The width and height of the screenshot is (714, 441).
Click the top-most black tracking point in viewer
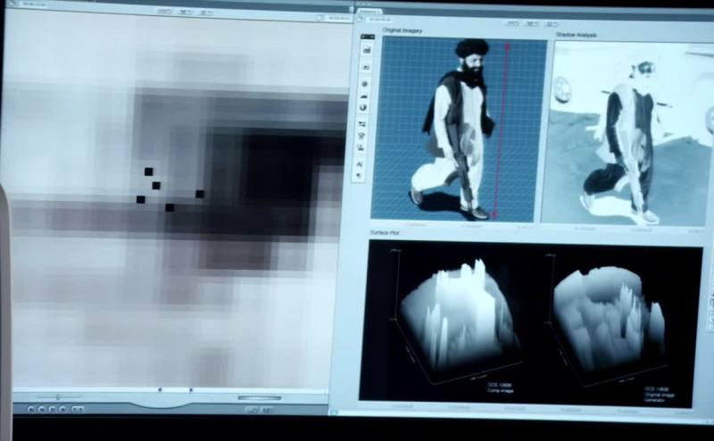click(x=149, y=171)
